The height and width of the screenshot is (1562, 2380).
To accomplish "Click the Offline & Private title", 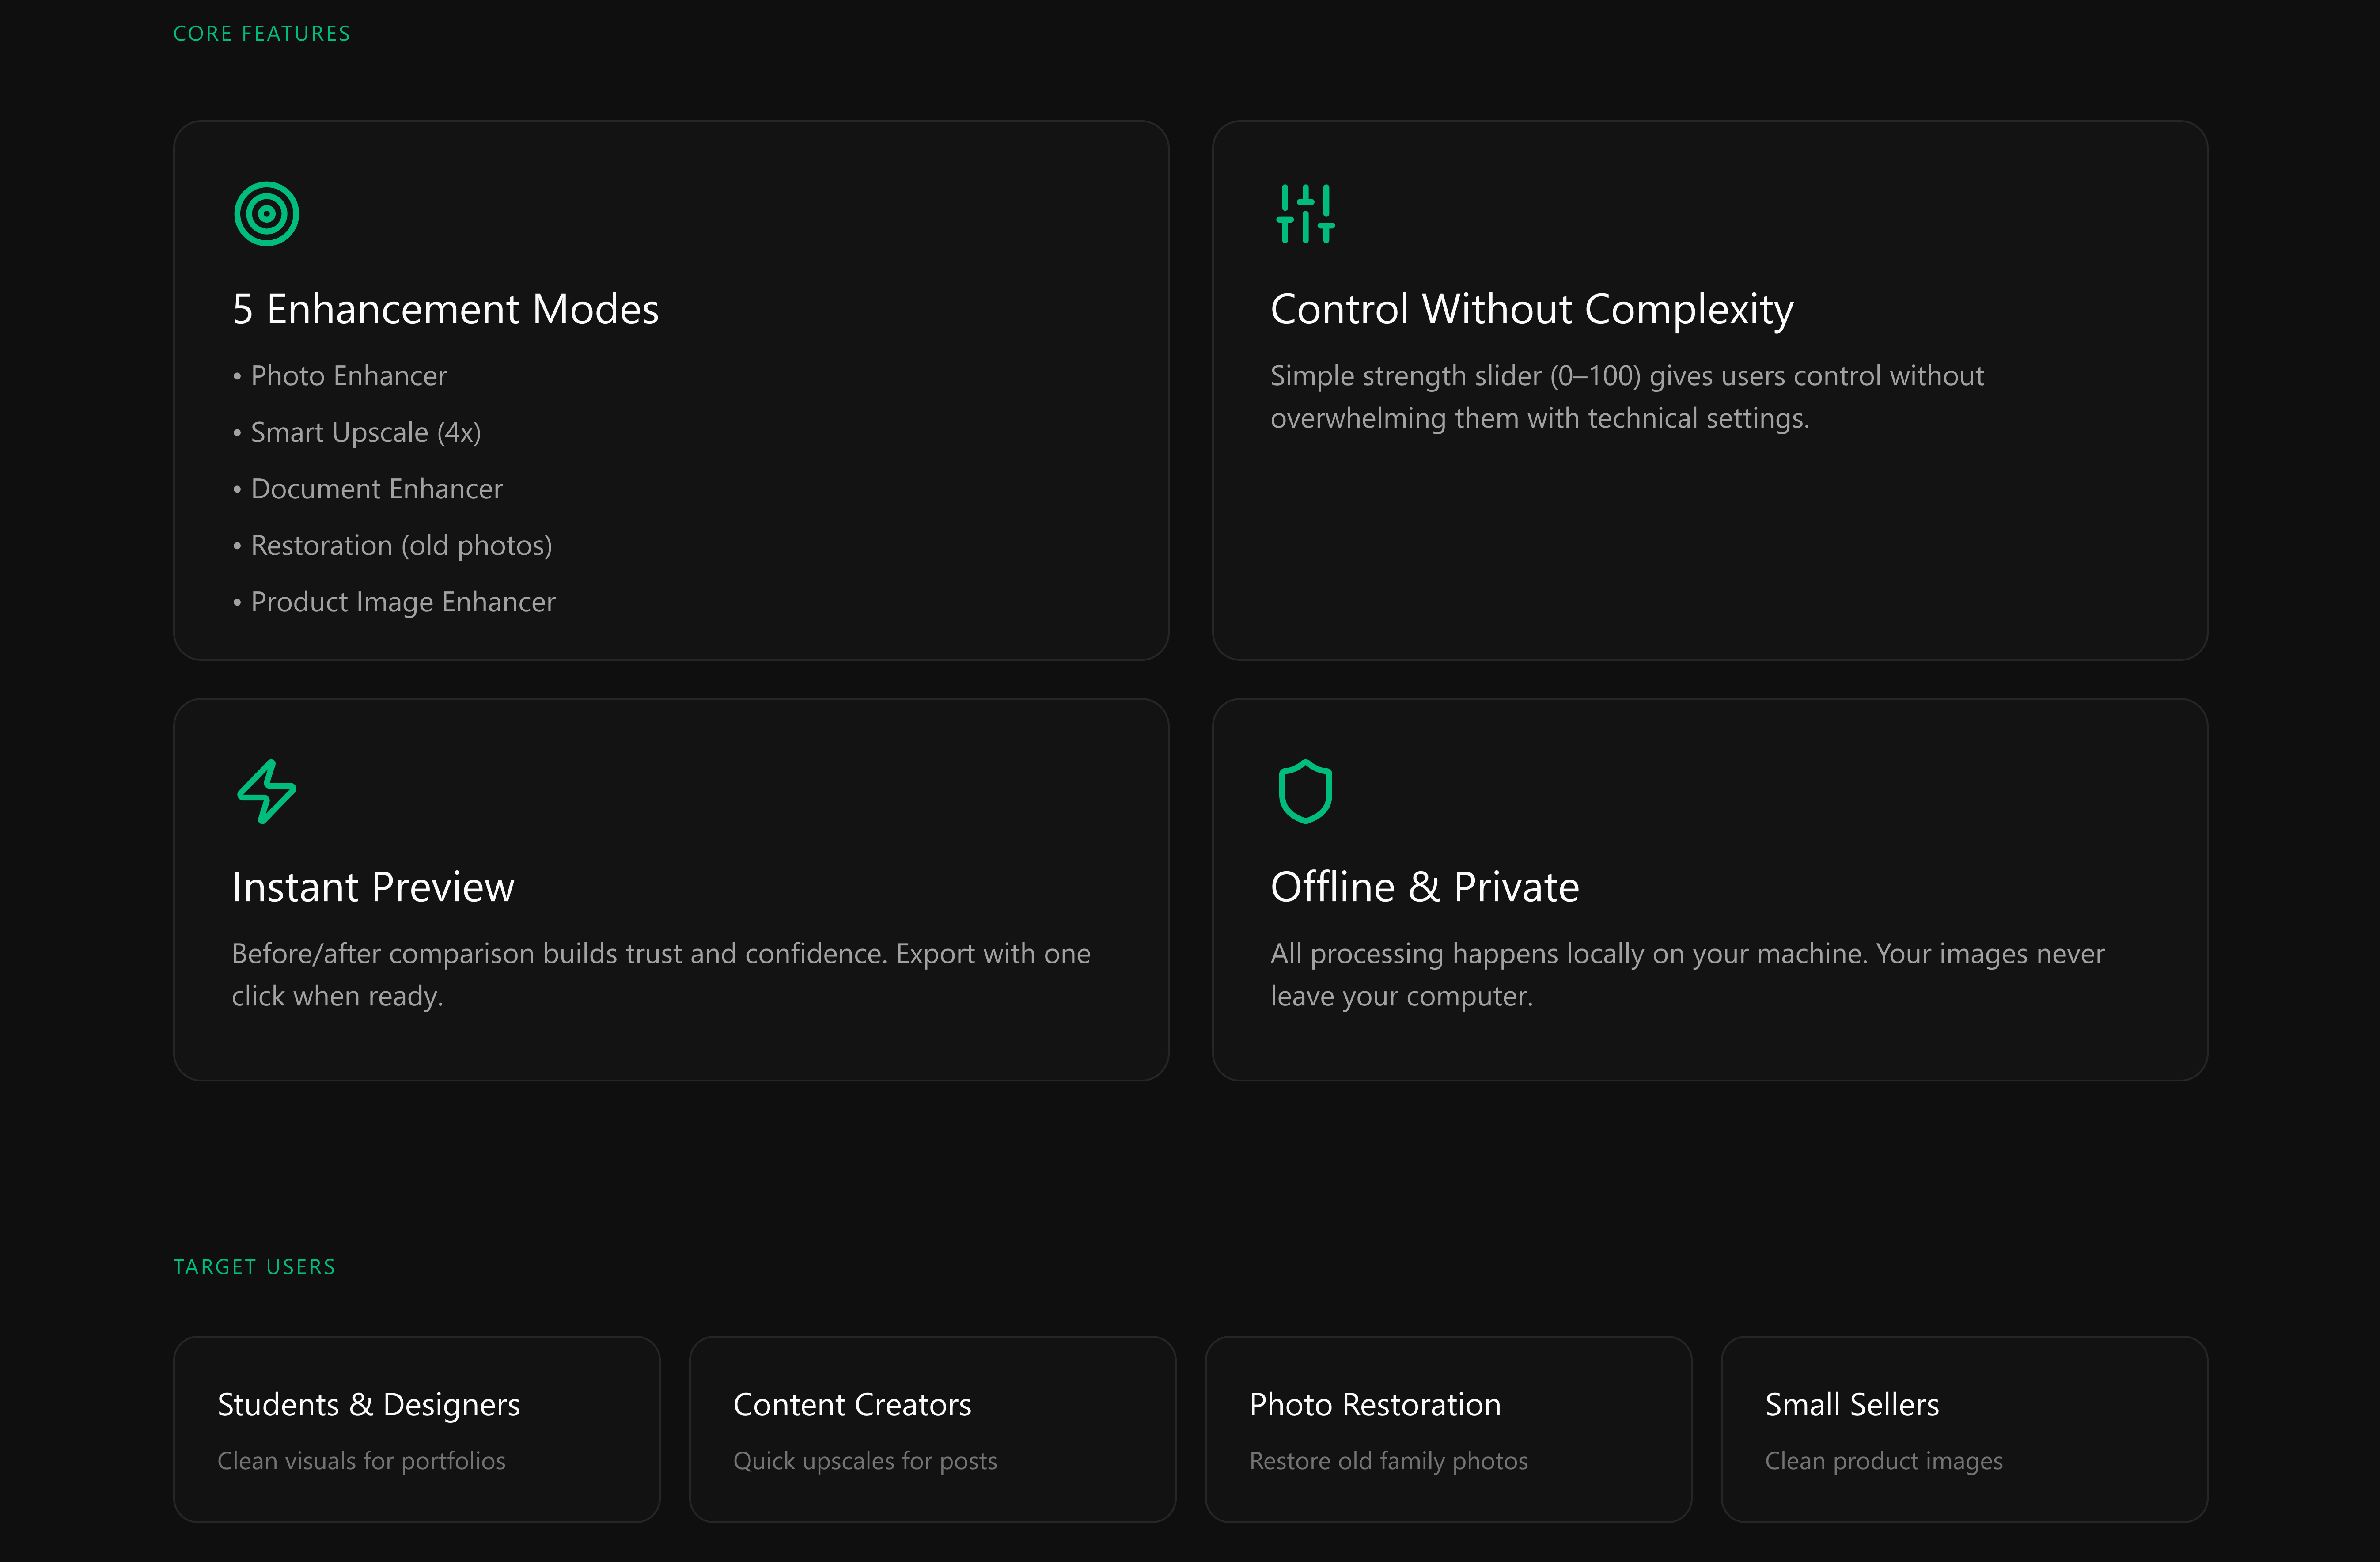I will (1424, 887).
